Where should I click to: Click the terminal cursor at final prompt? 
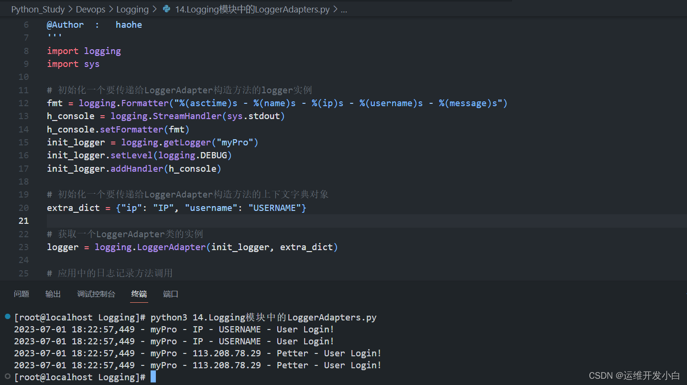[153, 377]
